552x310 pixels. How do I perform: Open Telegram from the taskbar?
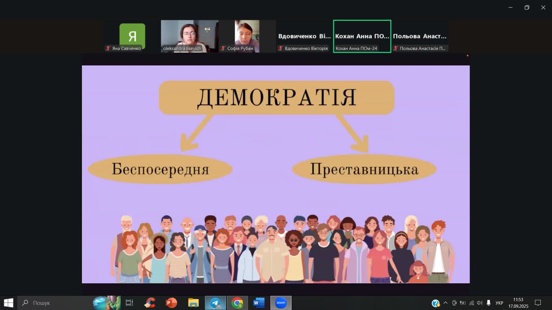(215, 303)
